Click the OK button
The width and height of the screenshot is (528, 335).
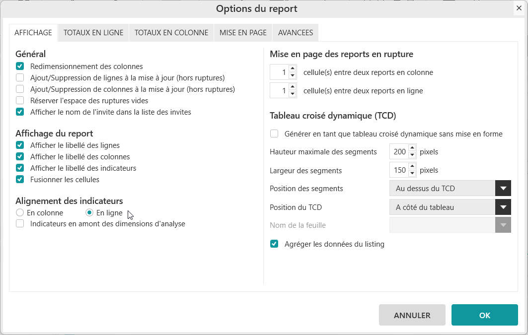click(484, 315)
